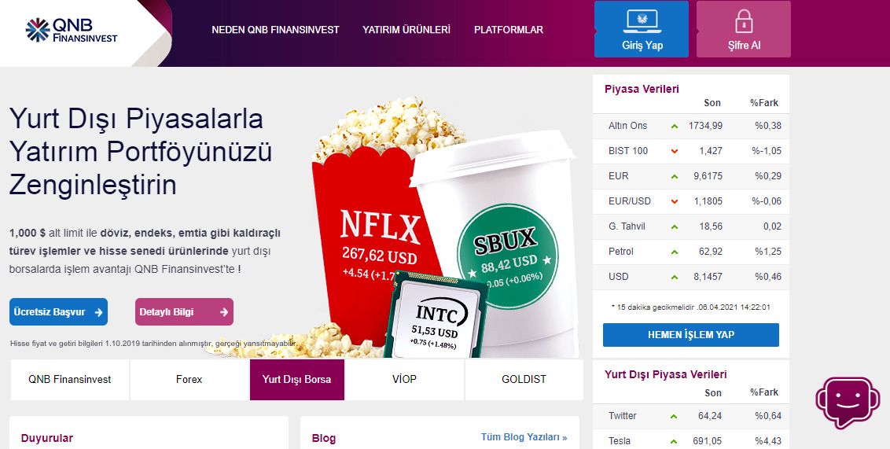This screenshot has height=449, width=890.
Task: Open the PLATFORMLAR menu
Action: [509, 30]
